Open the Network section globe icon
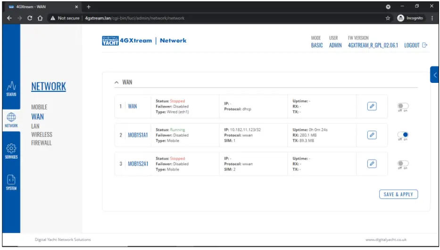The image size is (440, 250). point(11,117)
